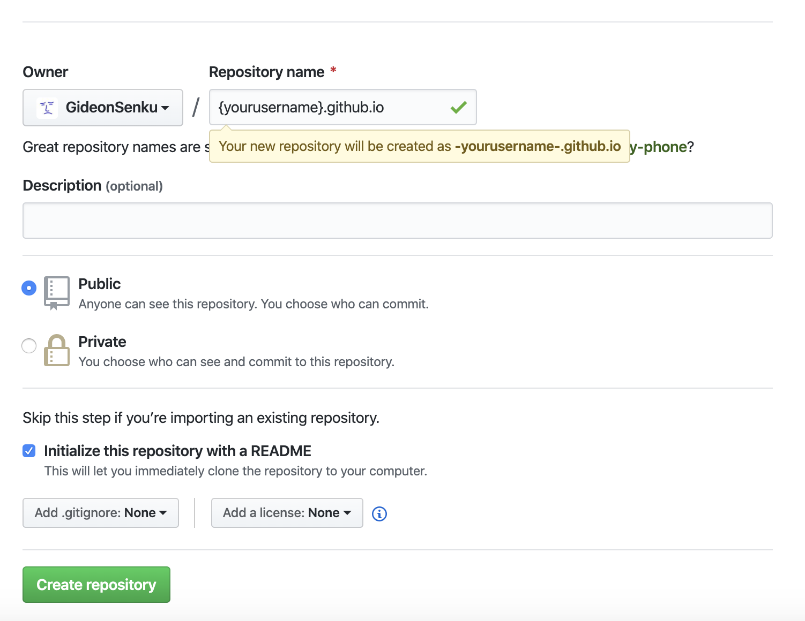Select the Public radio button
The image size is (805, 621).
[x=29, y=288]
